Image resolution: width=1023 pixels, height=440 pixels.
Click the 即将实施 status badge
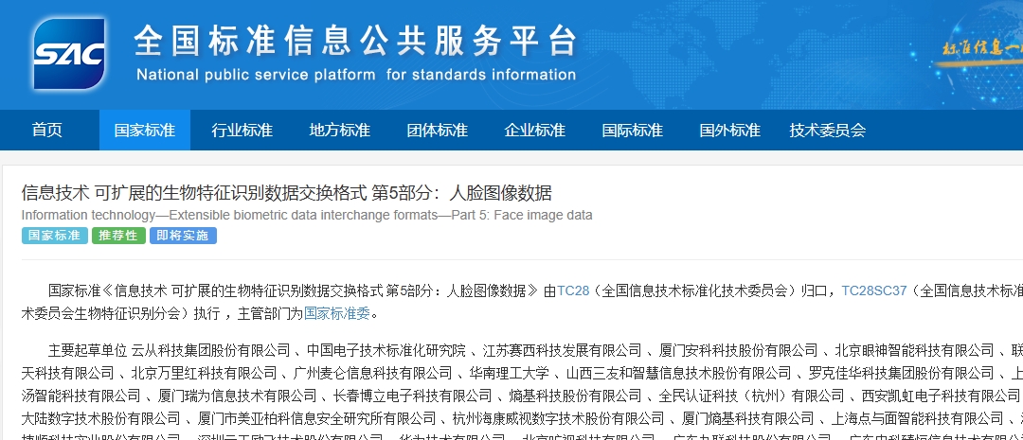(183, 236)
